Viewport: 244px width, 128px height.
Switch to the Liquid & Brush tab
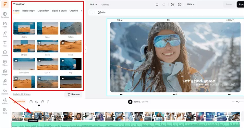59,11
